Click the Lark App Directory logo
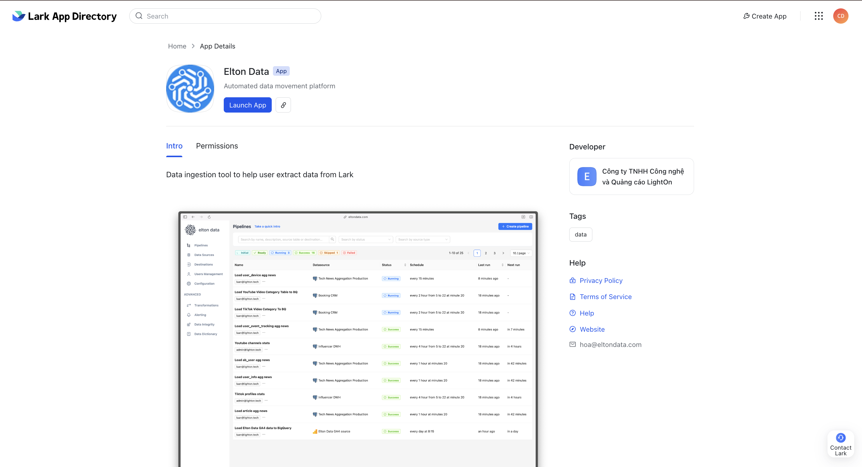 (x=64, y=16)
